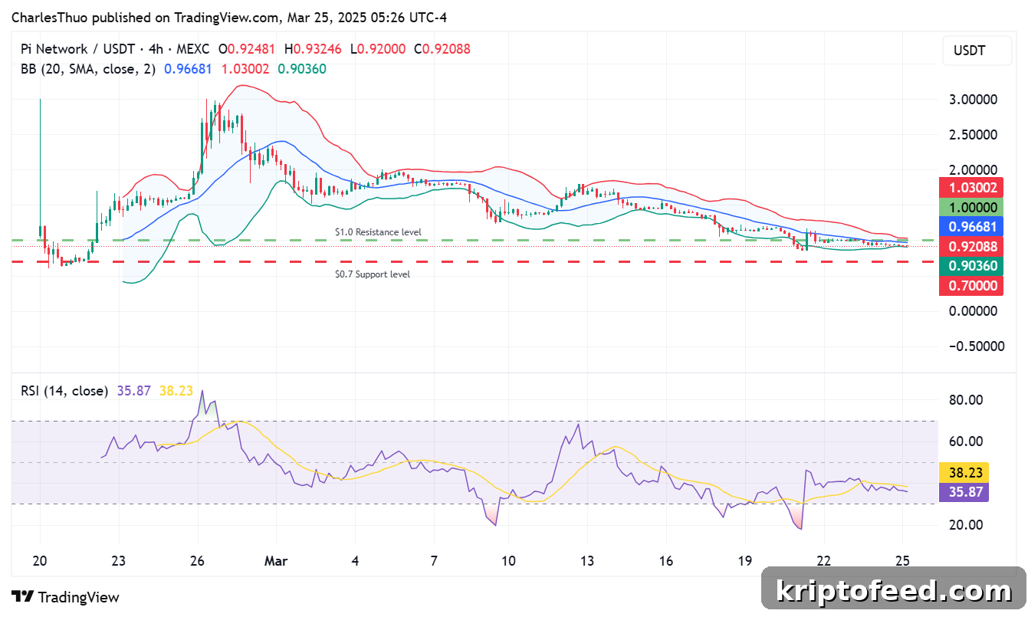The height and width of the screenshot is (617, 1028).
Task: Click the $0.7 Support level annotation
Action: (373, 274)
